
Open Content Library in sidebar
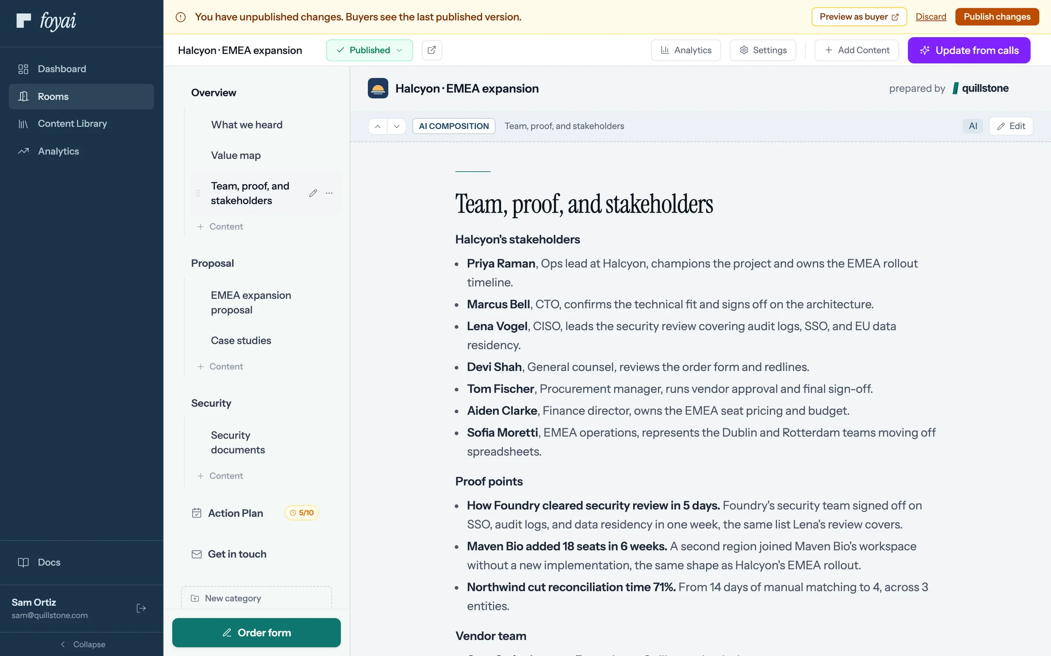click(x=81, y=124)
